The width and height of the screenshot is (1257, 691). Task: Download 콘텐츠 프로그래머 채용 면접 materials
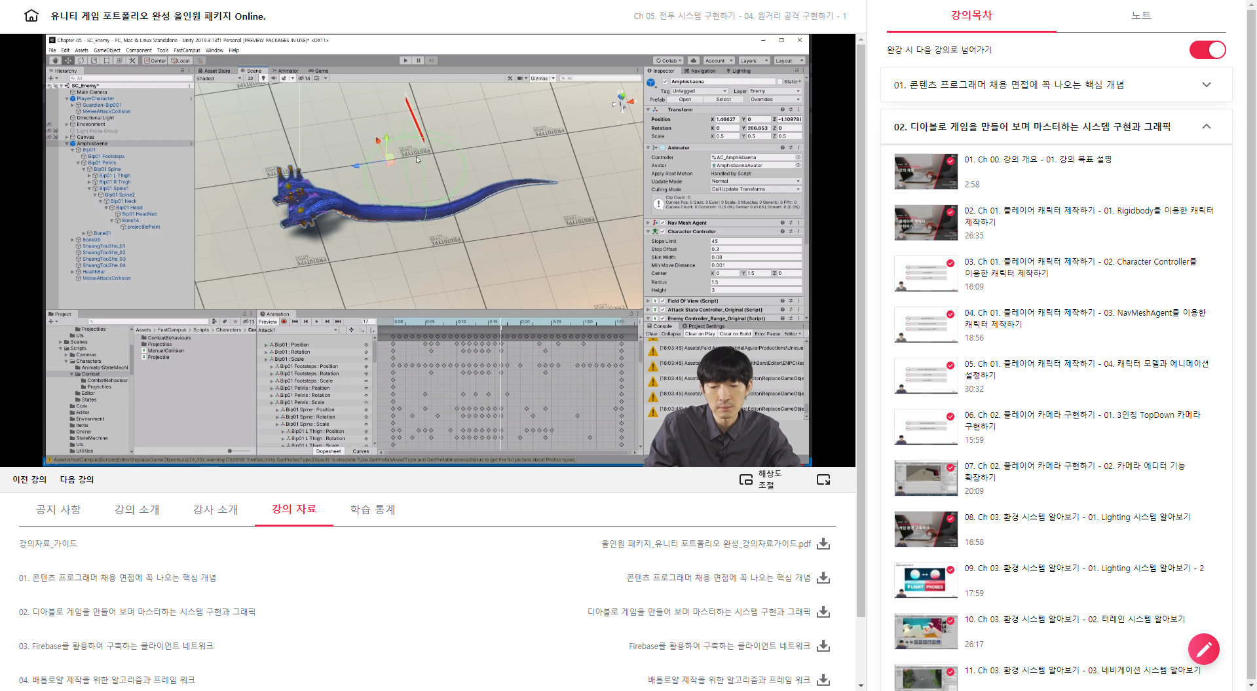[823, 578]
